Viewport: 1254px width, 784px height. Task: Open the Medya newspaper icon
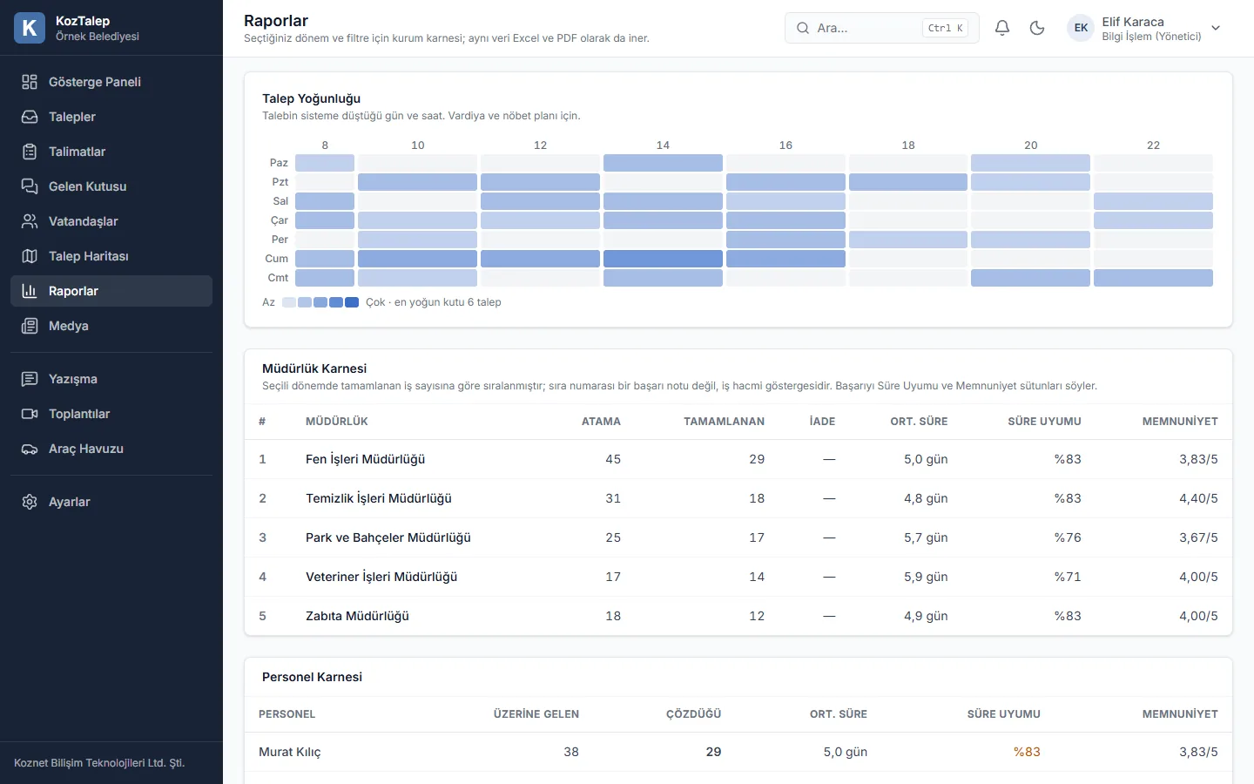30,326
